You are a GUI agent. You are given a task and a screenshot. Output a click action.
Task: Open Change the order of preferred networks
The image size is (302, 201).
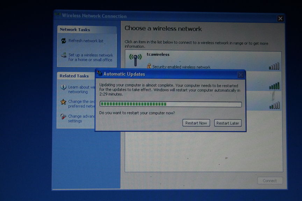(81, 104)
